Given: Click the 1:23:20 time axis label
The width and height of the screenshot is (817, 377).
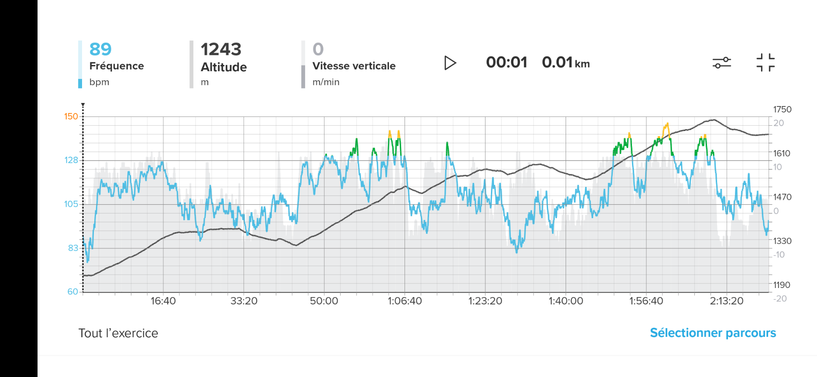Looking at the screenshot, I should 485,301.
